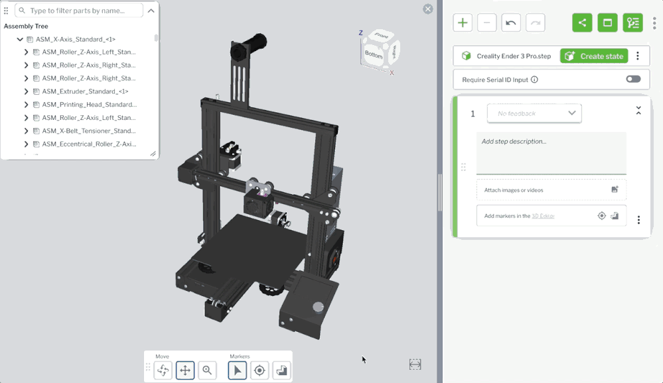Select the rotate/orbit move tool
663x383 pixels.
pos(163,370)
